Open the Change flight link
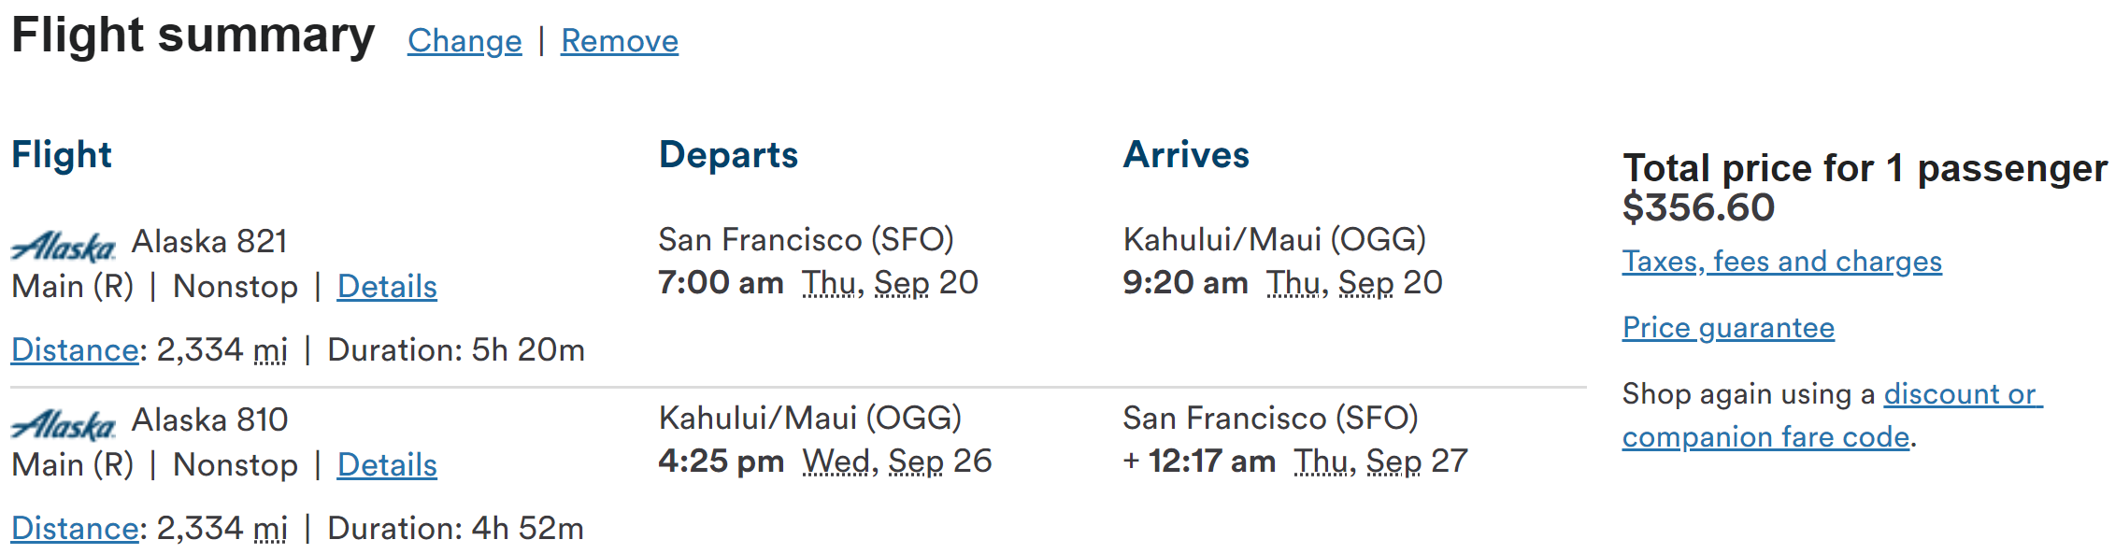 464,41
